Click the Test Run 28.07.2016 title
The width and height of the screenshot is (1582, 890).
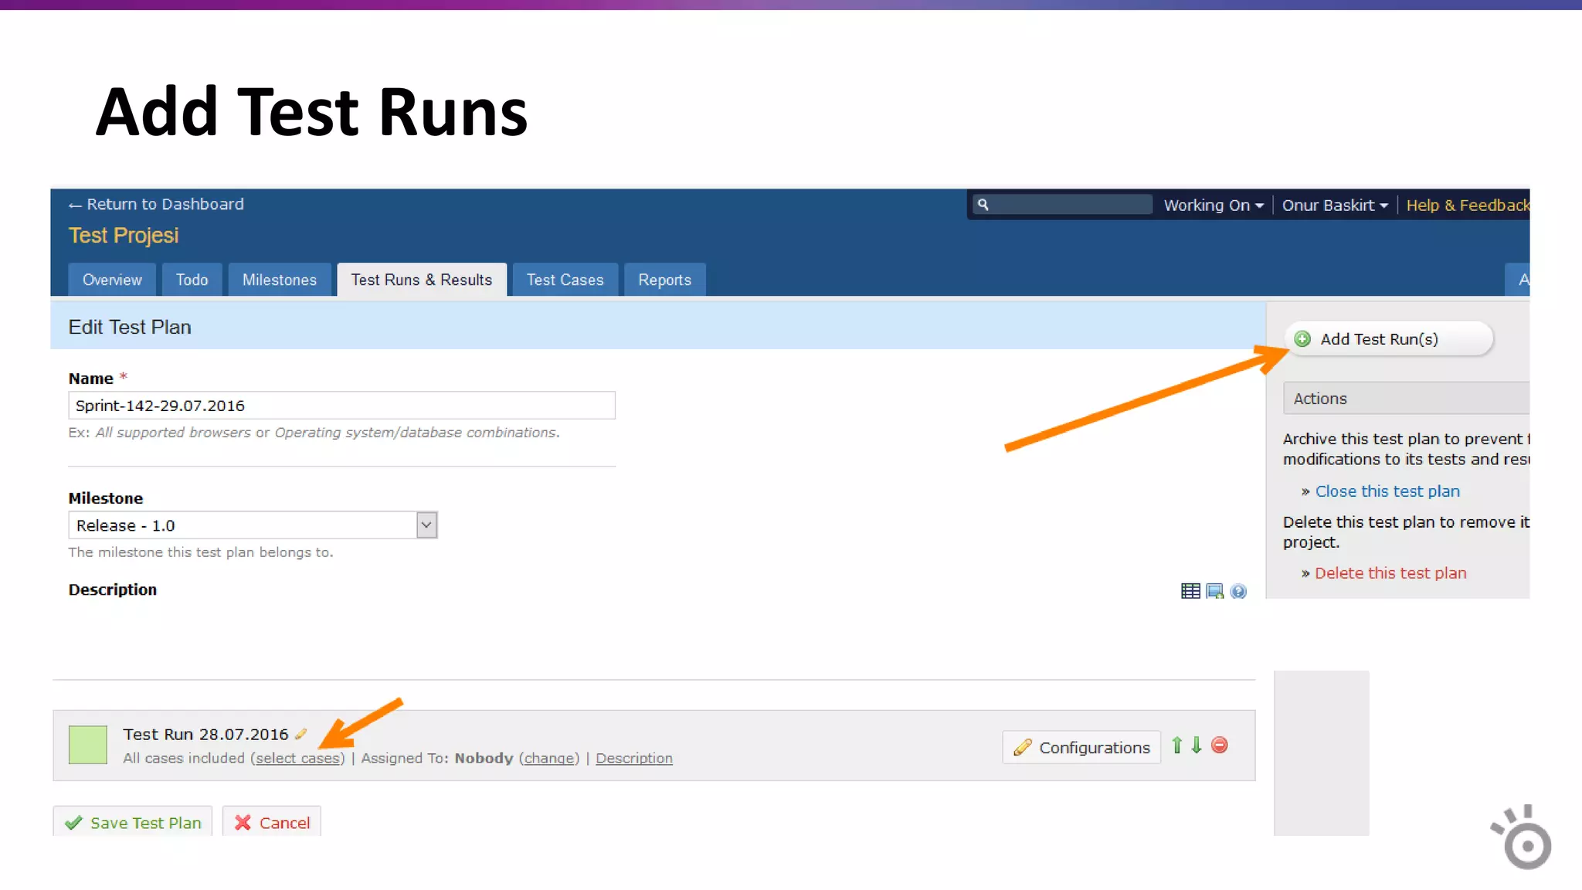point(205,734)
